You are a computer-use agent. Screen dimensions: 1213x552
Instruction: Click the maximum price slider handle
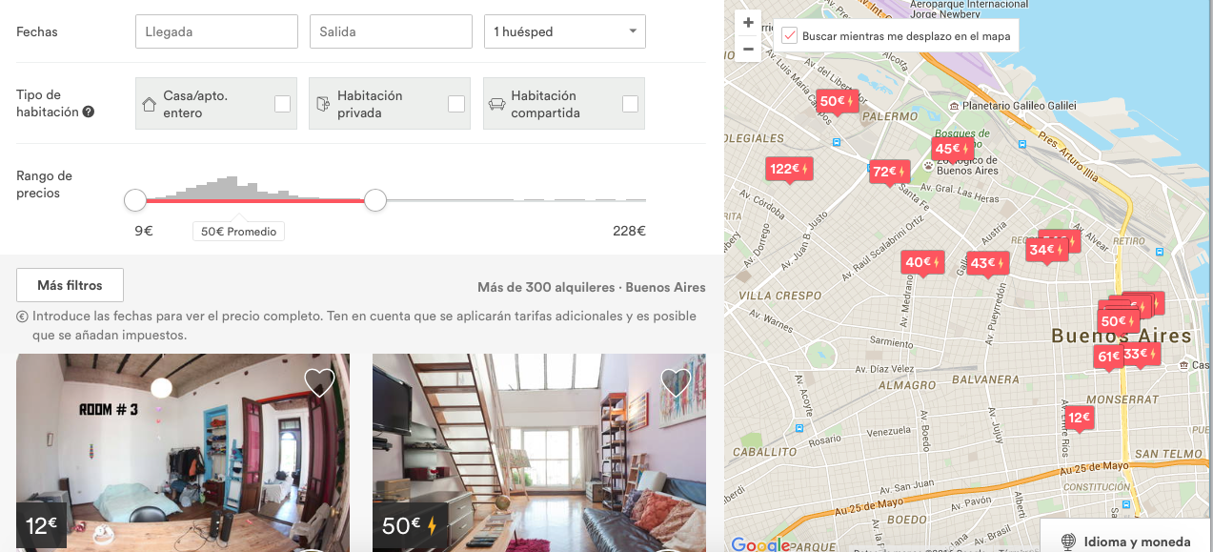375,200
